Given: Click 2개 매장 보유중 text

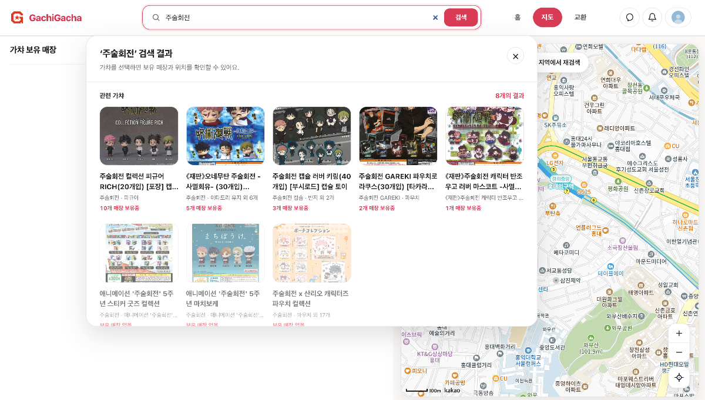Looking at the screenshot, I should coord(377,208).
